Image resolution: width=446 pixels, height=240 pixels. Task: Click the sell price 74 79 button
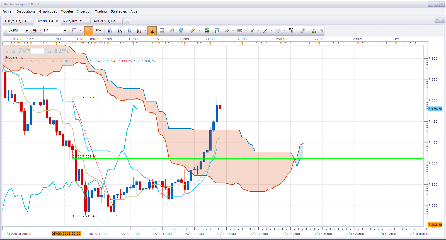17,51
